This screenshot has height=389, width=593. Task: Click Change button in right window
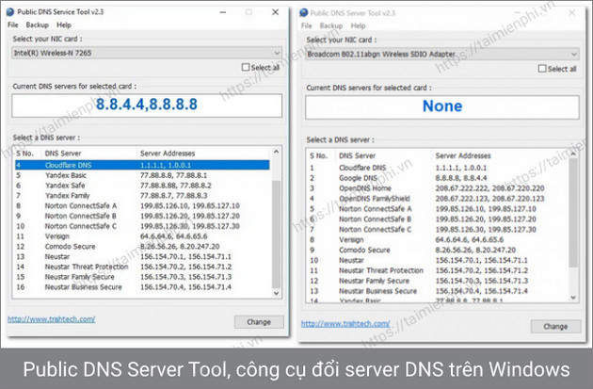click(x=555, y=327)
